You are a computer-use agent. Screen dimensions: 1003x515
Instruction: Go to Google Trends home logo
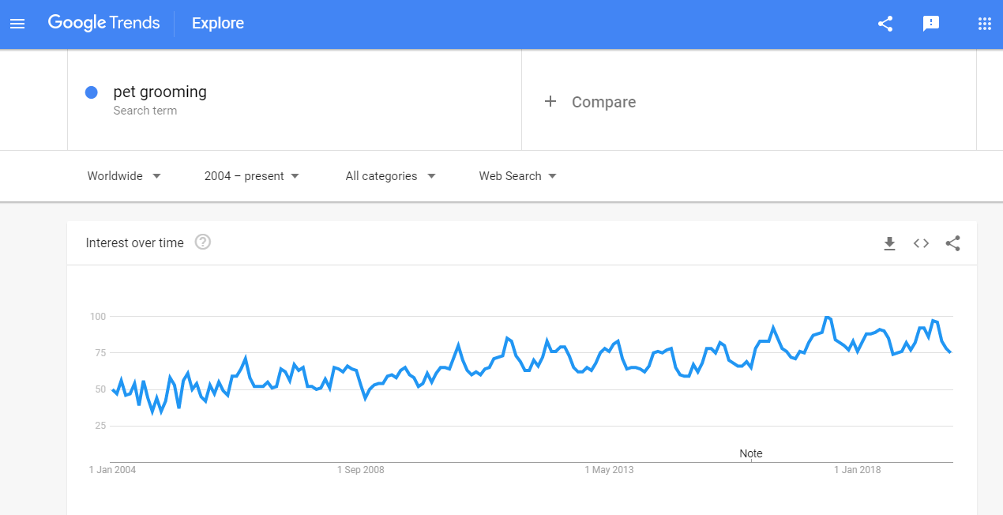pyautogui.click(x=103, y=23)
